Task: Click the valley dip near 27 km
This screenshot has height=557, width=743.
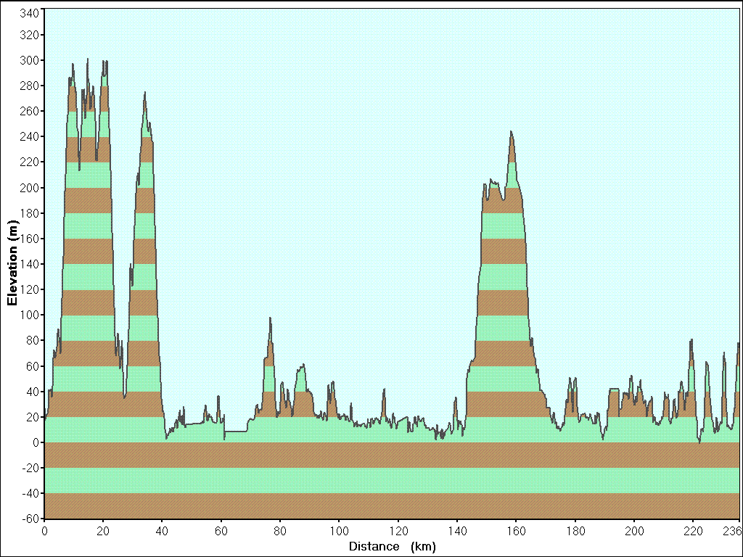Action: [x=124, y=397]
